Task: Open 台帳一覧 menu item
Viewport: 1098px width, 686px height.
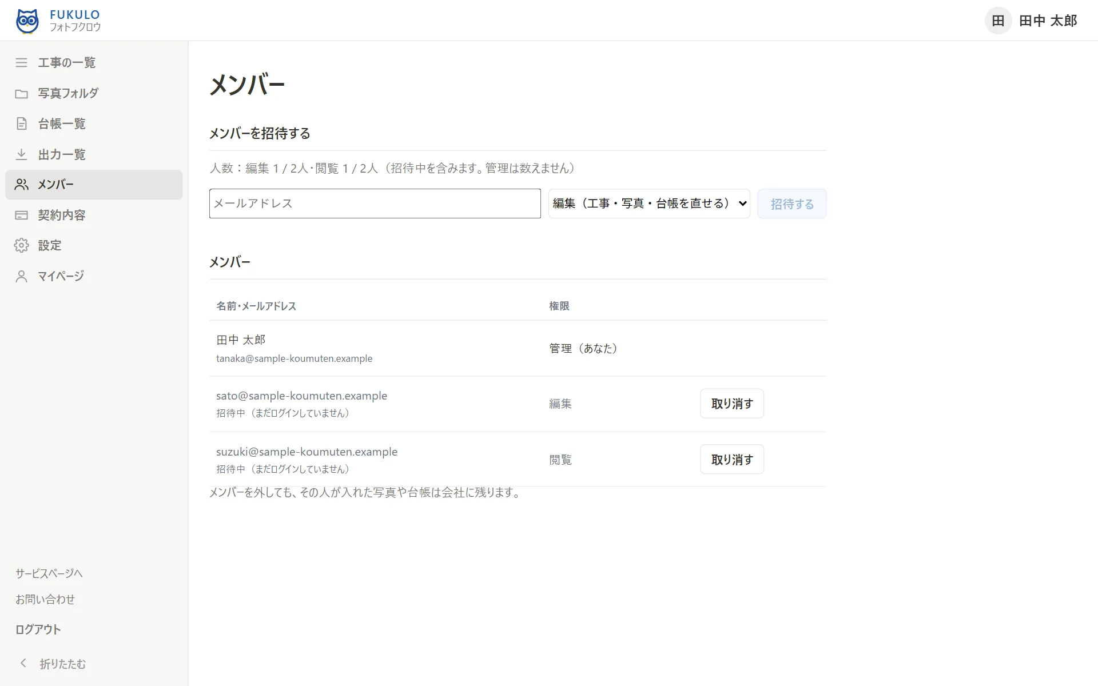Action: (x=94, y=123)
